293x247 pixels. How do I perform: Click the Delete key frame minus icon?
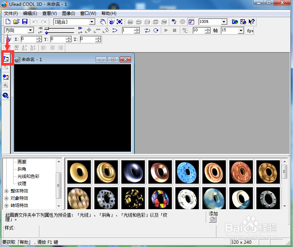[97, 30]
